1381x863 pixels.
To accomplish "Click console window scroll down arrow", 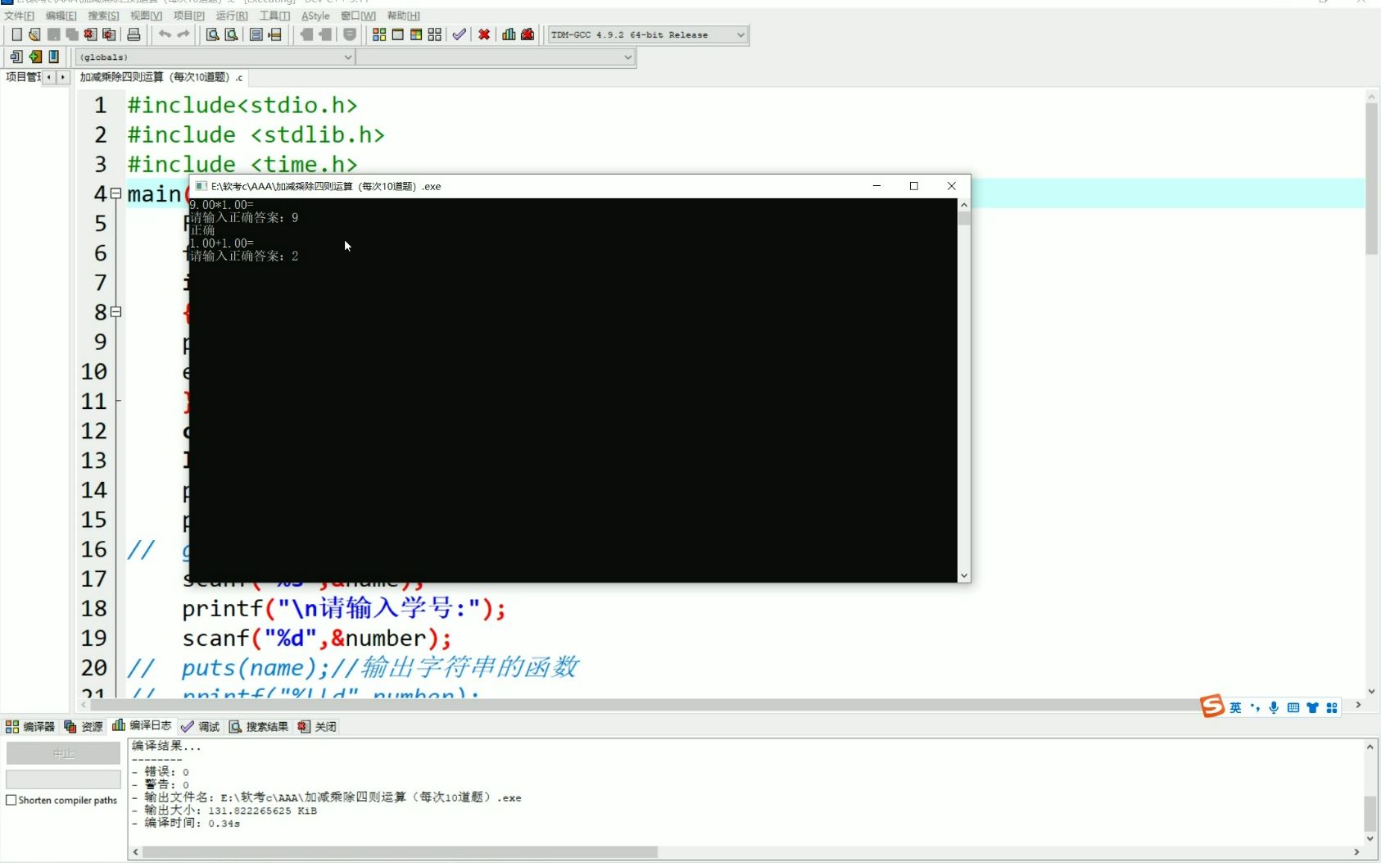I will [x=964, y=576].
